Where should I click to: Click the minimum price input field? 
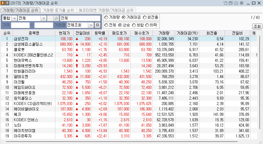tap(20, 25)
